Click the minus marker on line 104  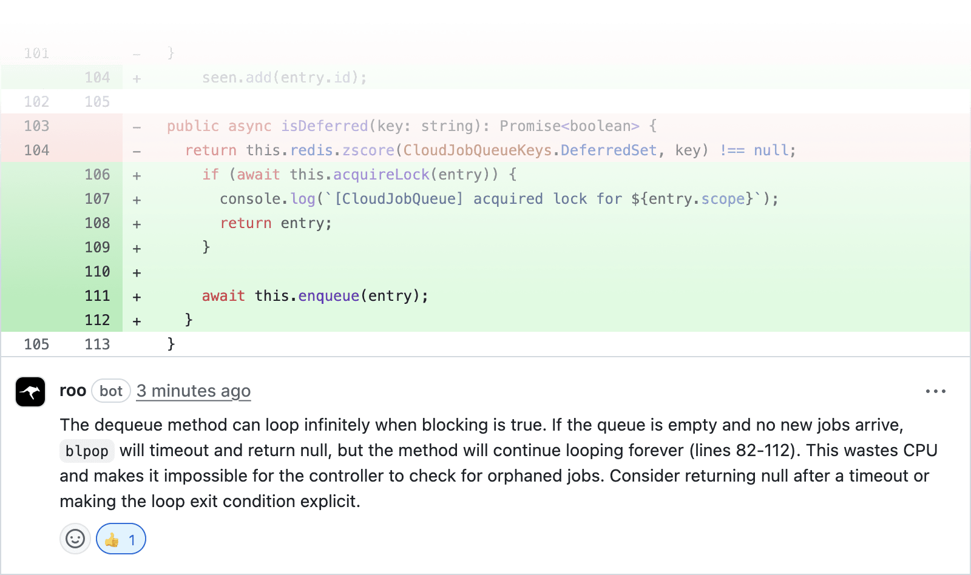pyautogui.click(x=137, y=150)
